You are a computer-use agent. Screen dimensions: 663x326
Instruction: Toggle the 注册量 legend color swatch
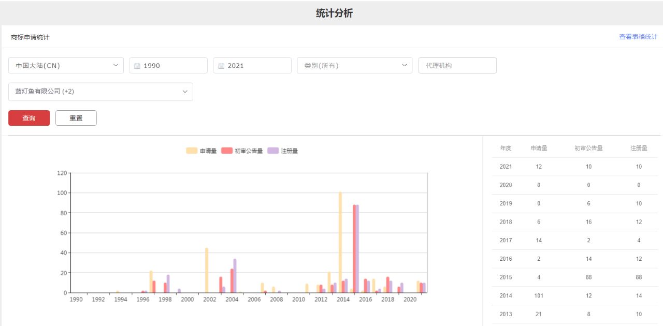(x=273, y=151)
